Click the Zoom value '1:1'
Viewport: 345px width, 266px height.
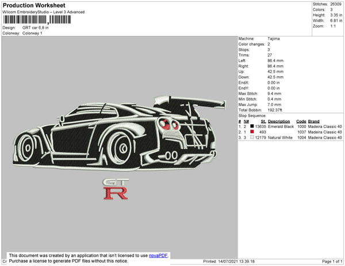click(x=333, y=26)
